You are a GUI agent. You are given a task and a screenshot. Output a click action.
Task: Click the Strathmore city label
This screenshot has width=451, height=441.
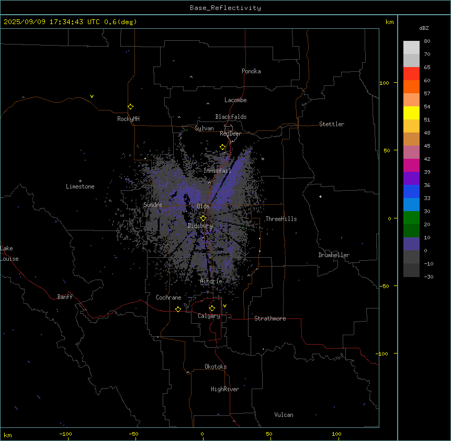point(270,318)
